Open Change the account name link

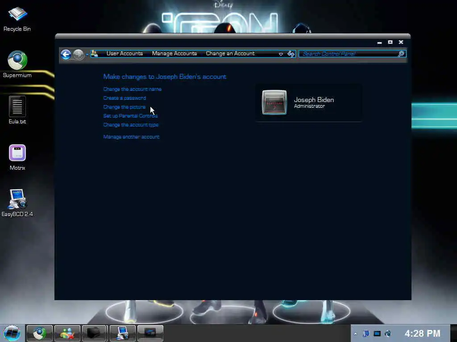point(132,89)
